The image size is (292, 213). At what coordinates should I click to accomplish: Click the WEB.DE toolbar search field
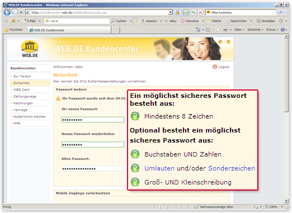77,21
